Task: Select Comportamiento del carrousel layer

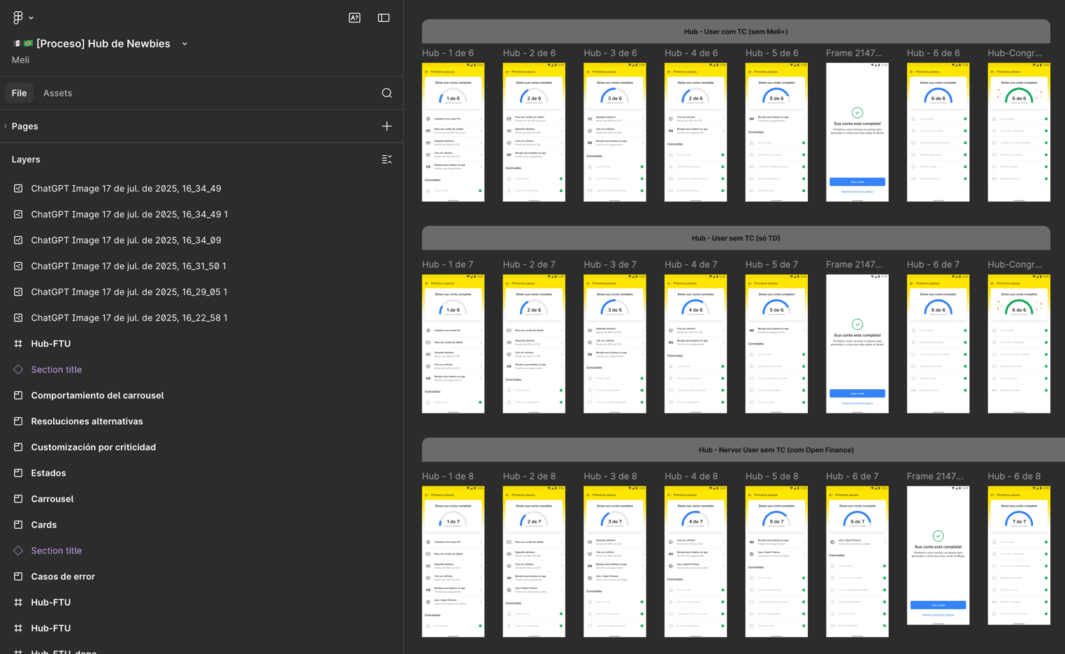Action: tap(97, 395)
